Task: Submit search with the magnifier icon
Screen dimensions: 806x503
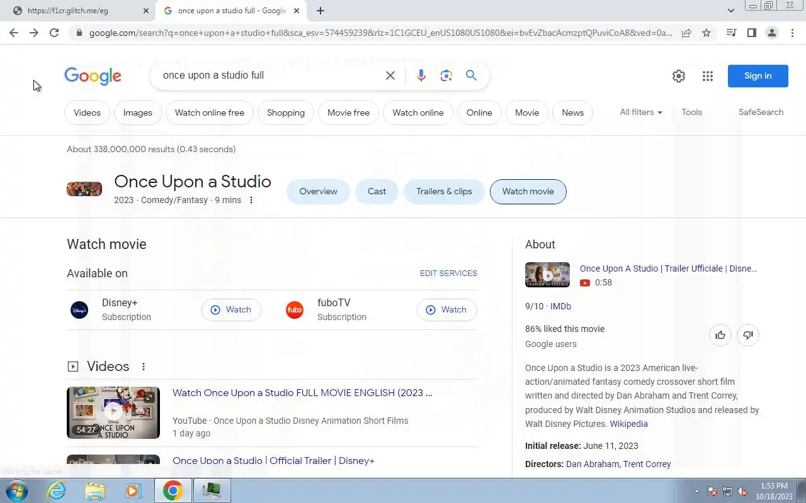Action: (x=471, y=75)
